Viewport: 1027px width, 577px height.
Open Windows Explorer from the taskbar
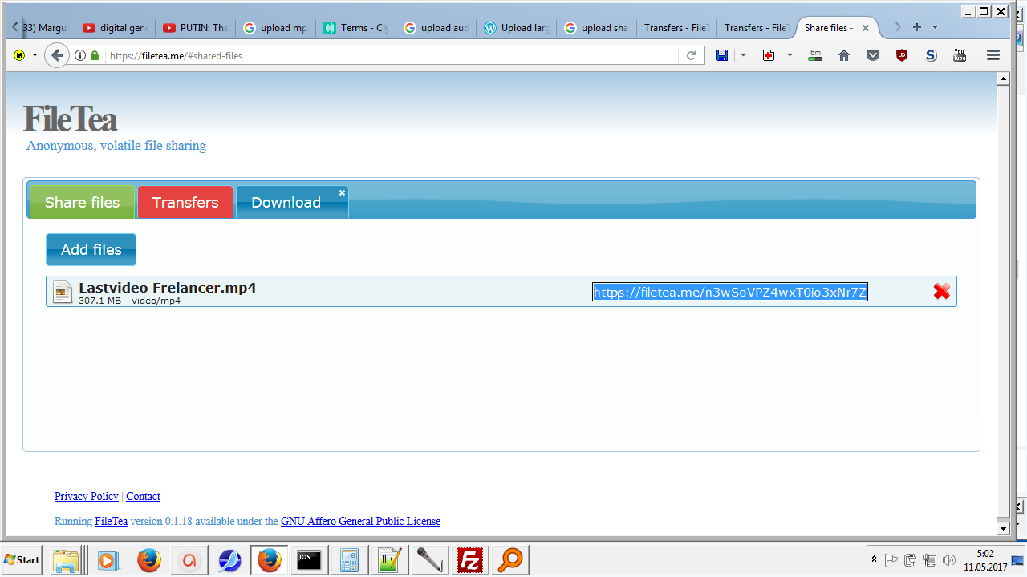pos(65,560)
